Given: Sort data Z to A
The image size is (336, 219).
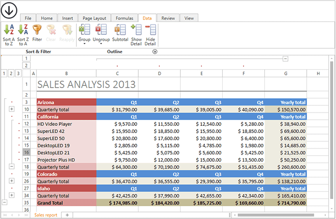Looking at the screenshot, I should [x=23, y=34].
